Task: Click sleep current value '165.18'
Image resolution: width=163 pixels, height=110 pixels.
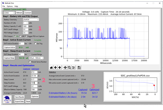Action: [21, 58]
